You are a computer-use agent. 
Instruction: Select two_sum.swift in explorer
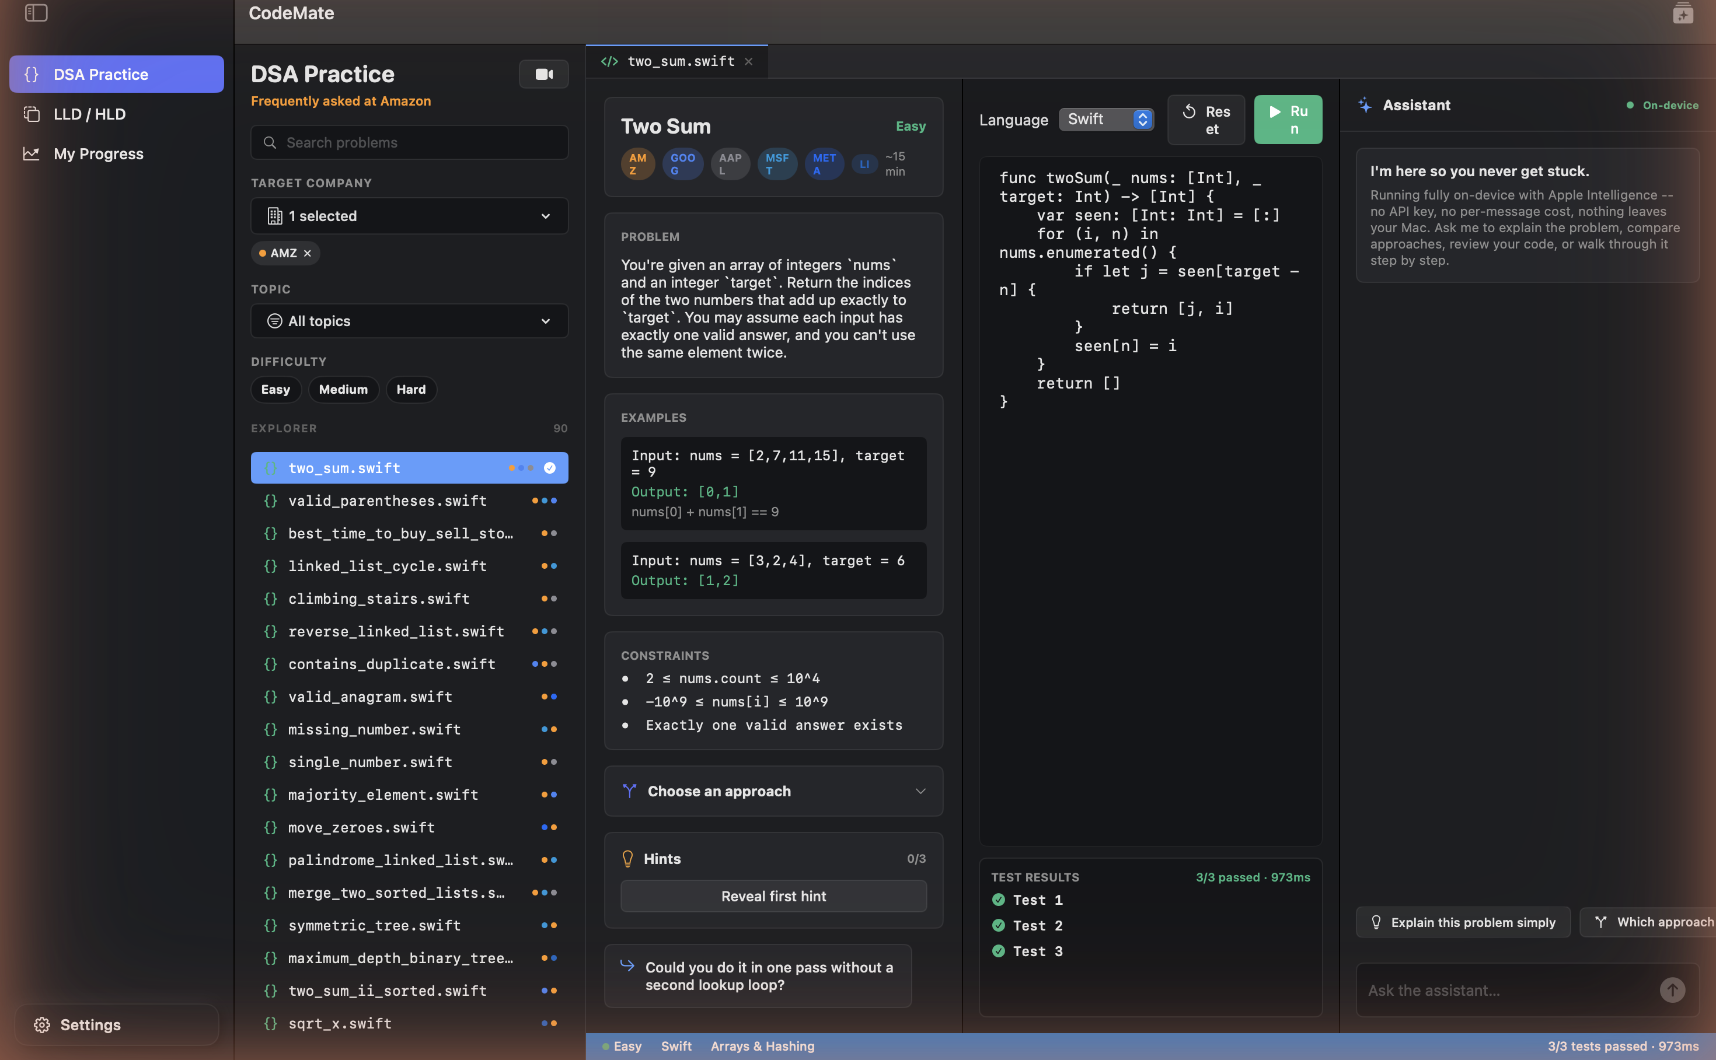(410, 468)
